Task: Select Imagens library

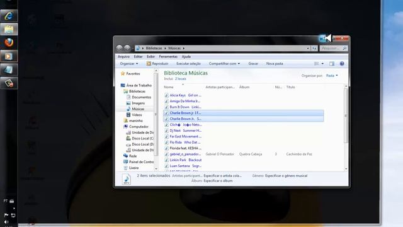Action: (x=139, y=103)
